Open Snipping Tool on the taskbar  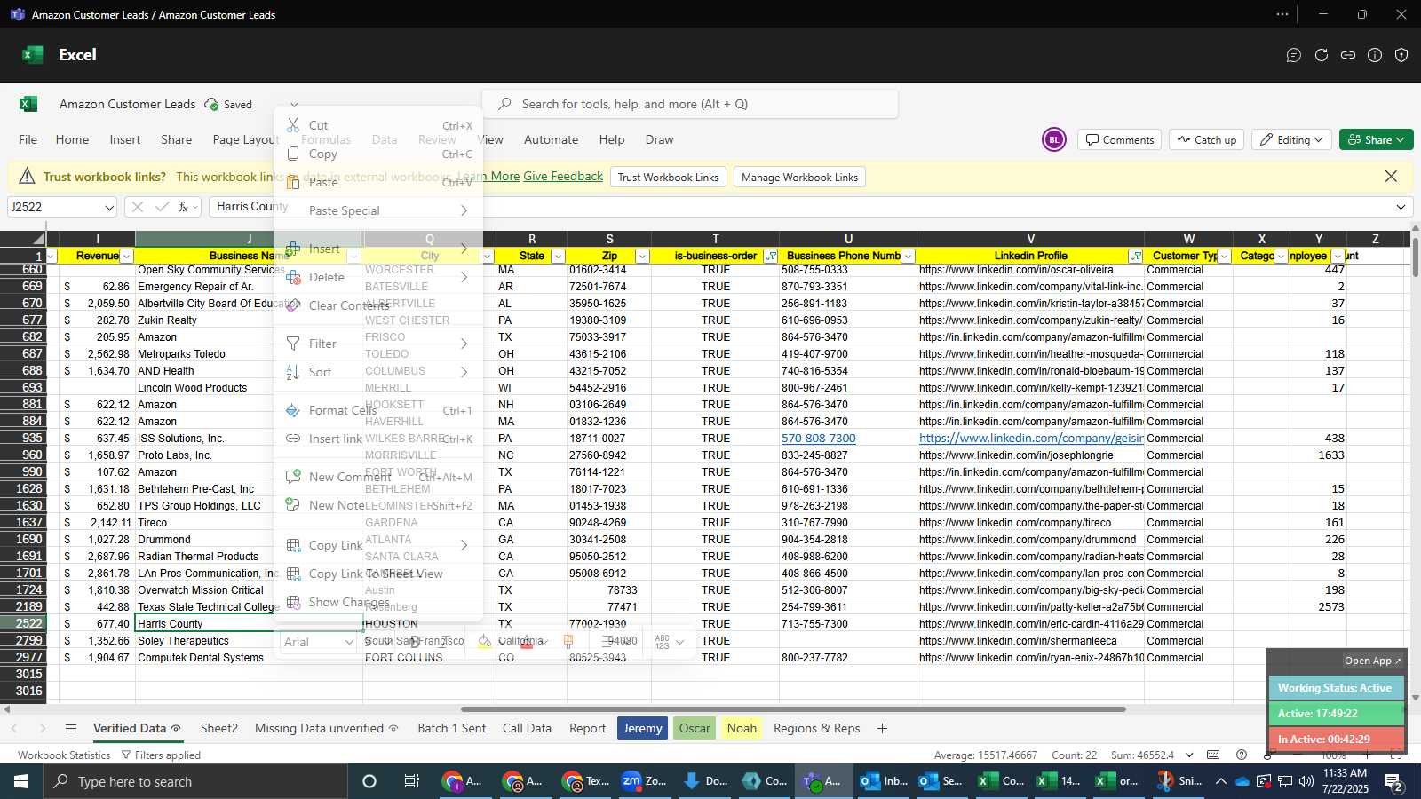coord(1179,781)
